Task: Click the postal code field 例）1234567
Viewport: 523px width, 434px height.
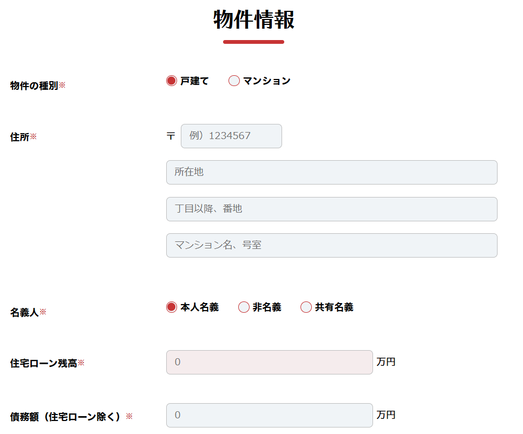Action: 231,136
